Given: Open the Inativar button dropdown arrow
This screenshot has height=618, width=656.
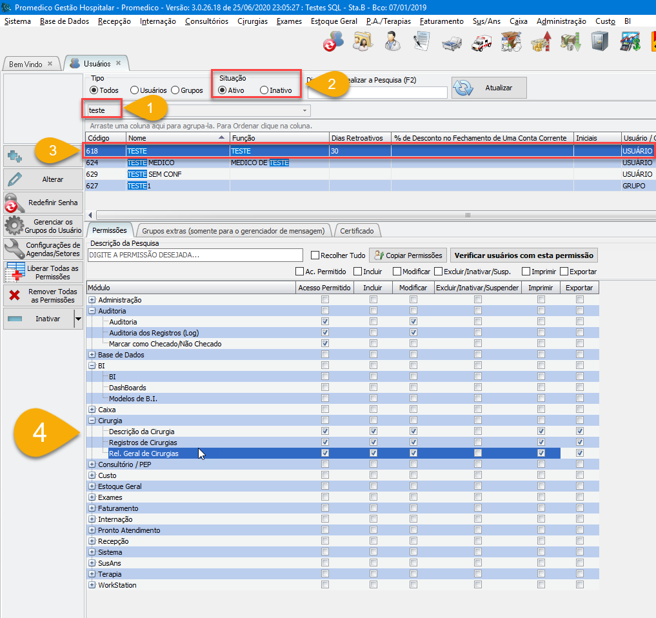Looking at the screenshot, I should click(78, 319).
